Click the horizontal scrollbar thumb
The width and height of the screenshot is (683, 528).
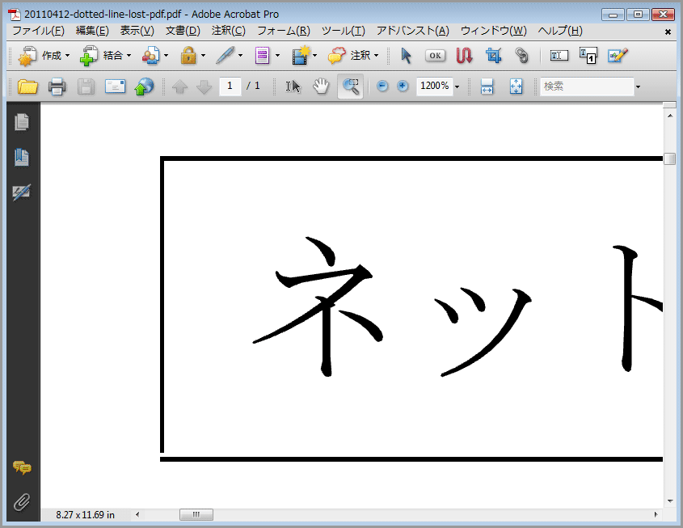point(196,514)
